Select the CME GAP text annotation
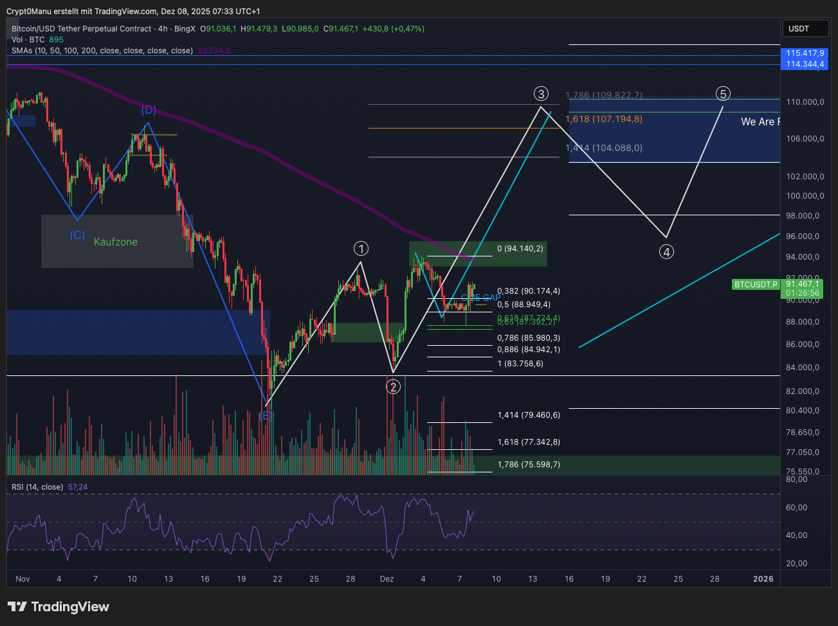 click(481, 298)
